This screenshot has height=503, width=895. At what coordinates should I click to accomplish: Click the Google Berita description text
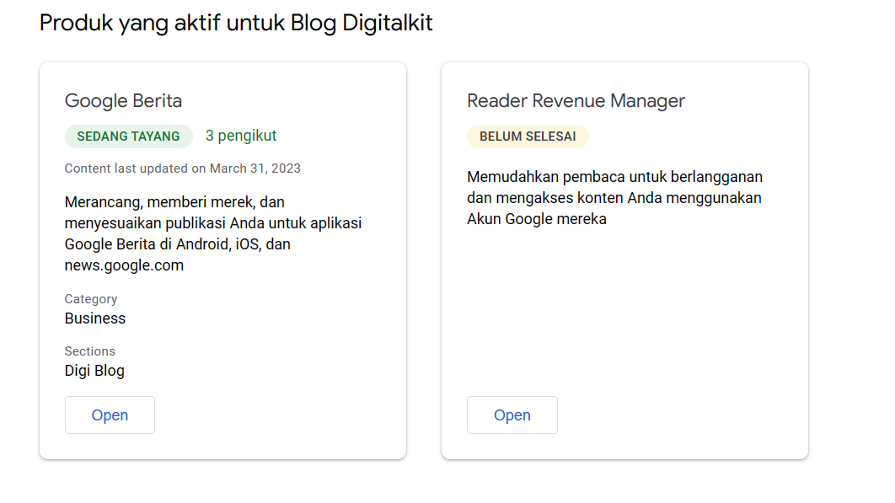click(212, 233)
